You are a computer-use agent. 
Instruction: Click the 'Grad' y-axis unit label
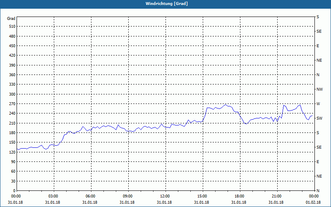click(11, 19)
